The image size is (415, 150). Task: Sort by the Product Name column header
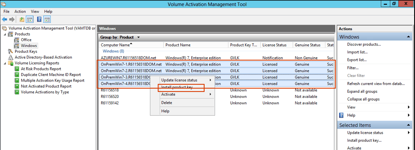[196, 45]
